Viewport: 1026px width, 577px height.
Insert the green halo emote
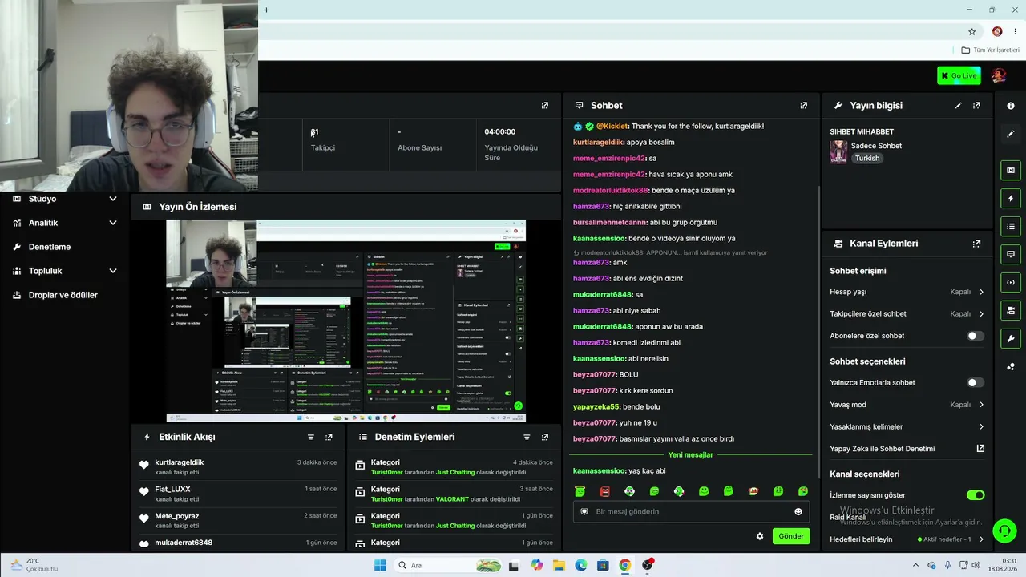tap(580, 491)
